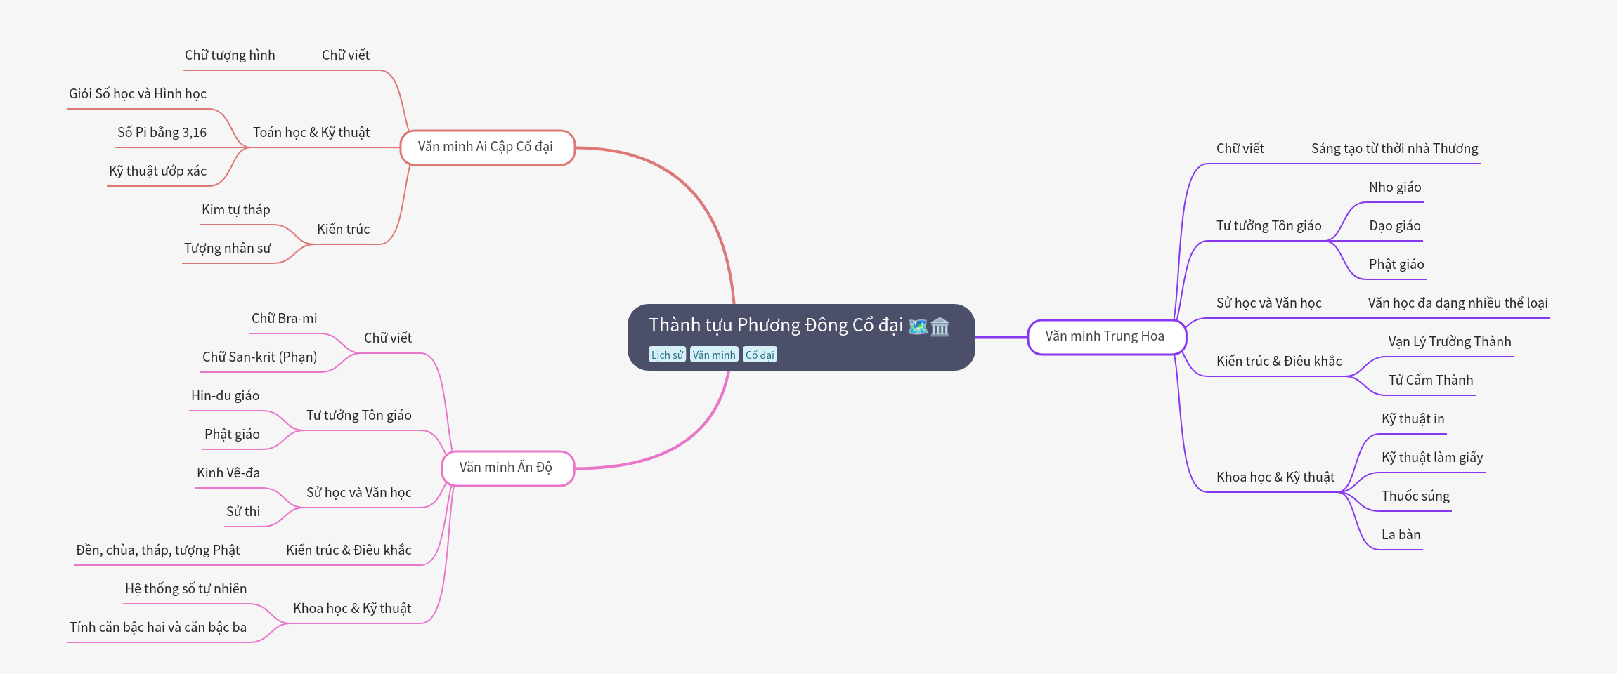Click the 'Cổ đại' tag
This screenshot has height=674, width=1617.
(759, 355)
